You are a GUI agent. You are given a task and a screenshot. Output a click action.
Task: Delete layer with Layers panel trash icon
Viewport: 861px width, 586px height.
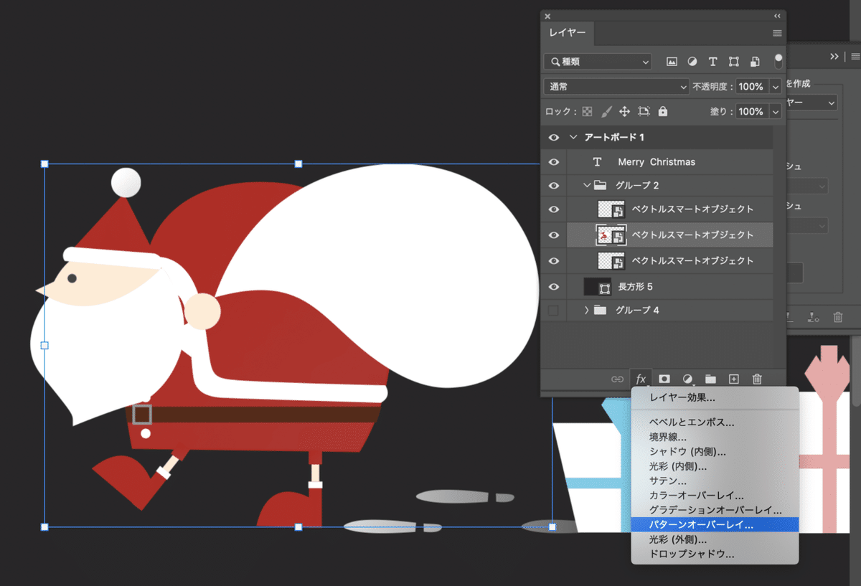point(757,379)
